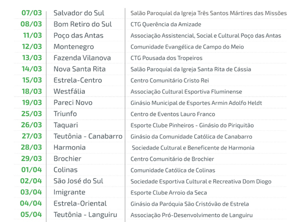Screen dimensions: 299x222
Task: Click the São José do Sul entry
Action: coord(78,181)
